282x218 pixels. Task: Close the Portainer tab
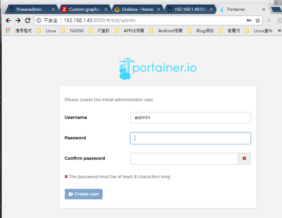click(x=264, y=9)
